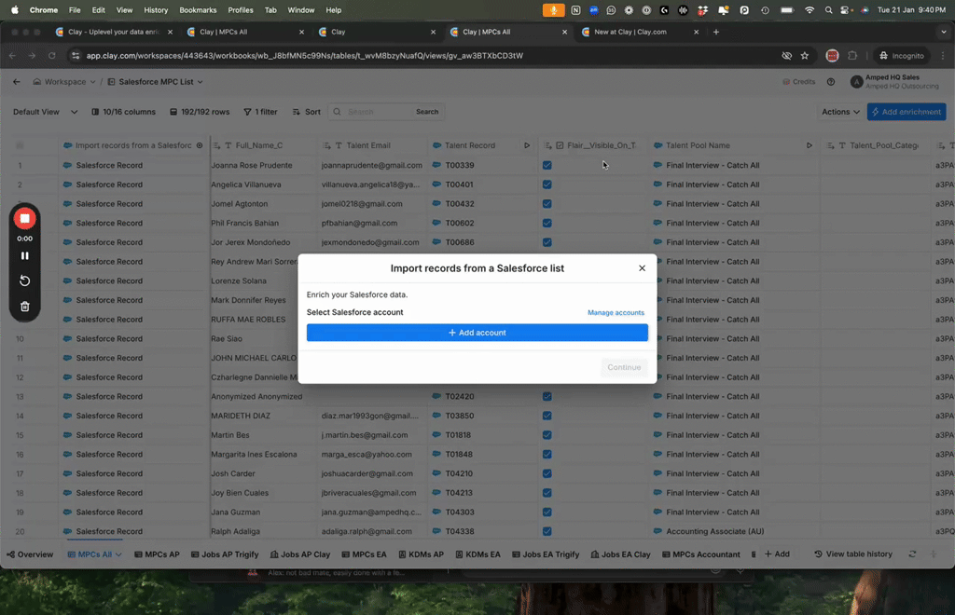The width and height of the screenshot is (955, 615).
Task: Reload the page in Chrome
Action: coord(52,55)
